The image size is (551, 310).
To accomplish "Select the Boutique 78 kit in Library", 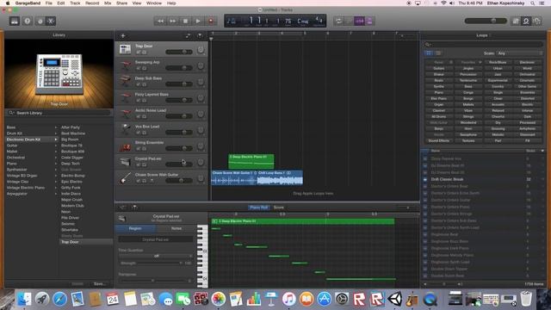I will click(71, 146).
